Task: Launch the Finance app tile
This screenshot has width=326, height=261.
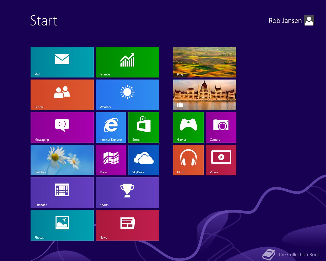Action: pyautogui.click(x=127, y=62)
